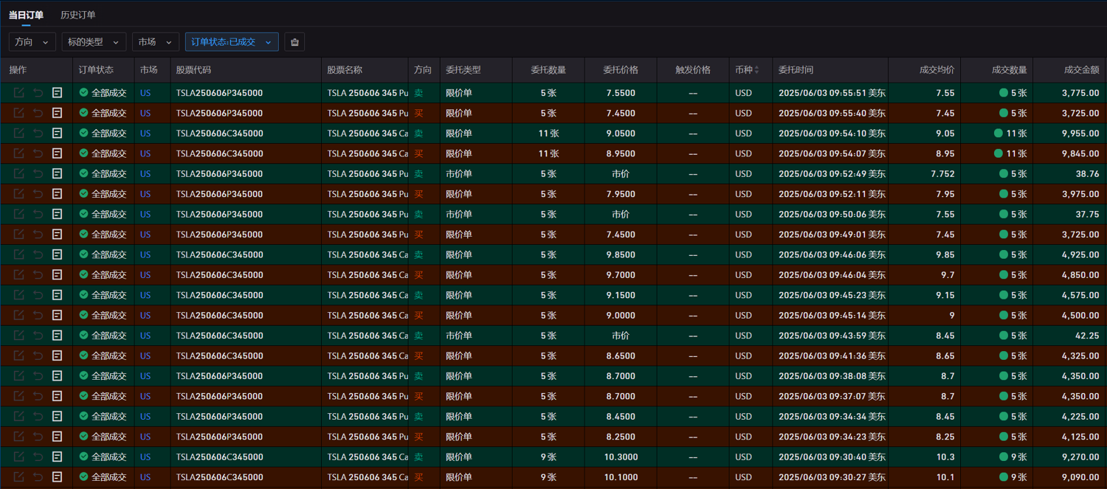Open details for the 09:43:59 market order
The width and height of the screenshot is (1107, 489).
pyautogui.click(x=57, y=336)
